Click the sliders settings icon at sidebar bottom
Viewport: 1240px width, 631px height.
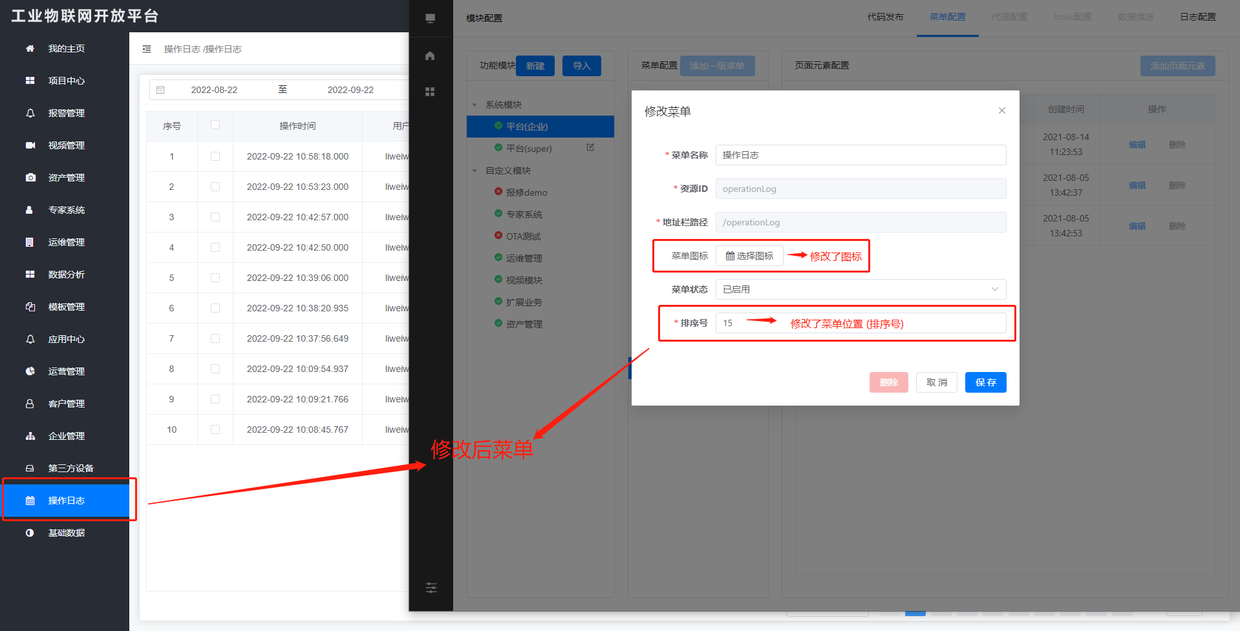click(x=431, y=588)
